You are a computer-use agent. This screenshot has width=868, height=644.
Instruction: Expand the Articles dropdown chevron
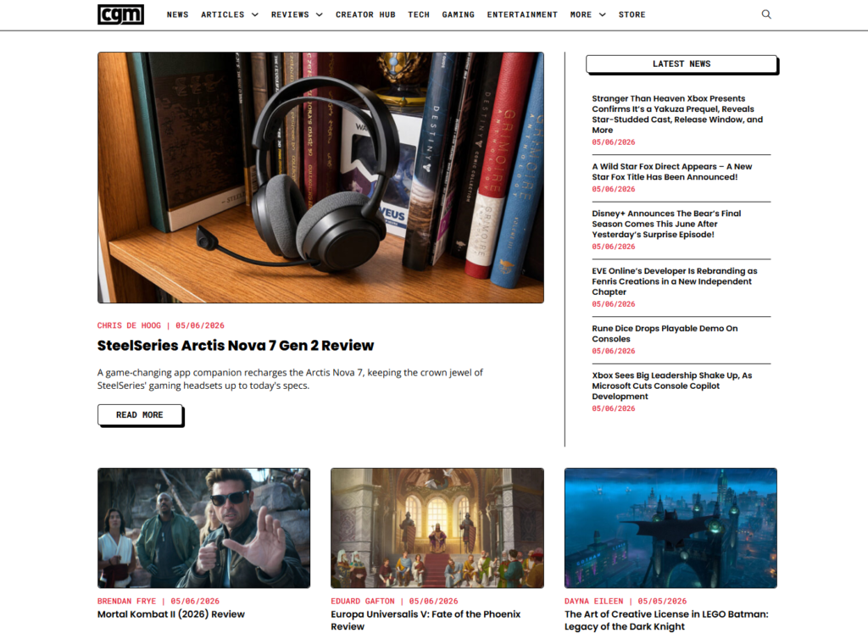pyautogui.click(x=254, y=15)
